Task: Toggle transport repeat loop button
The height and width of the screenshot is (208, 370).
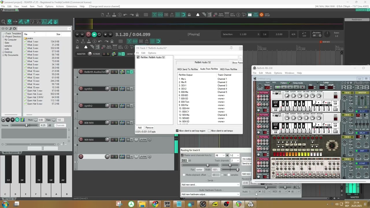Action: [x=99, y=34]
